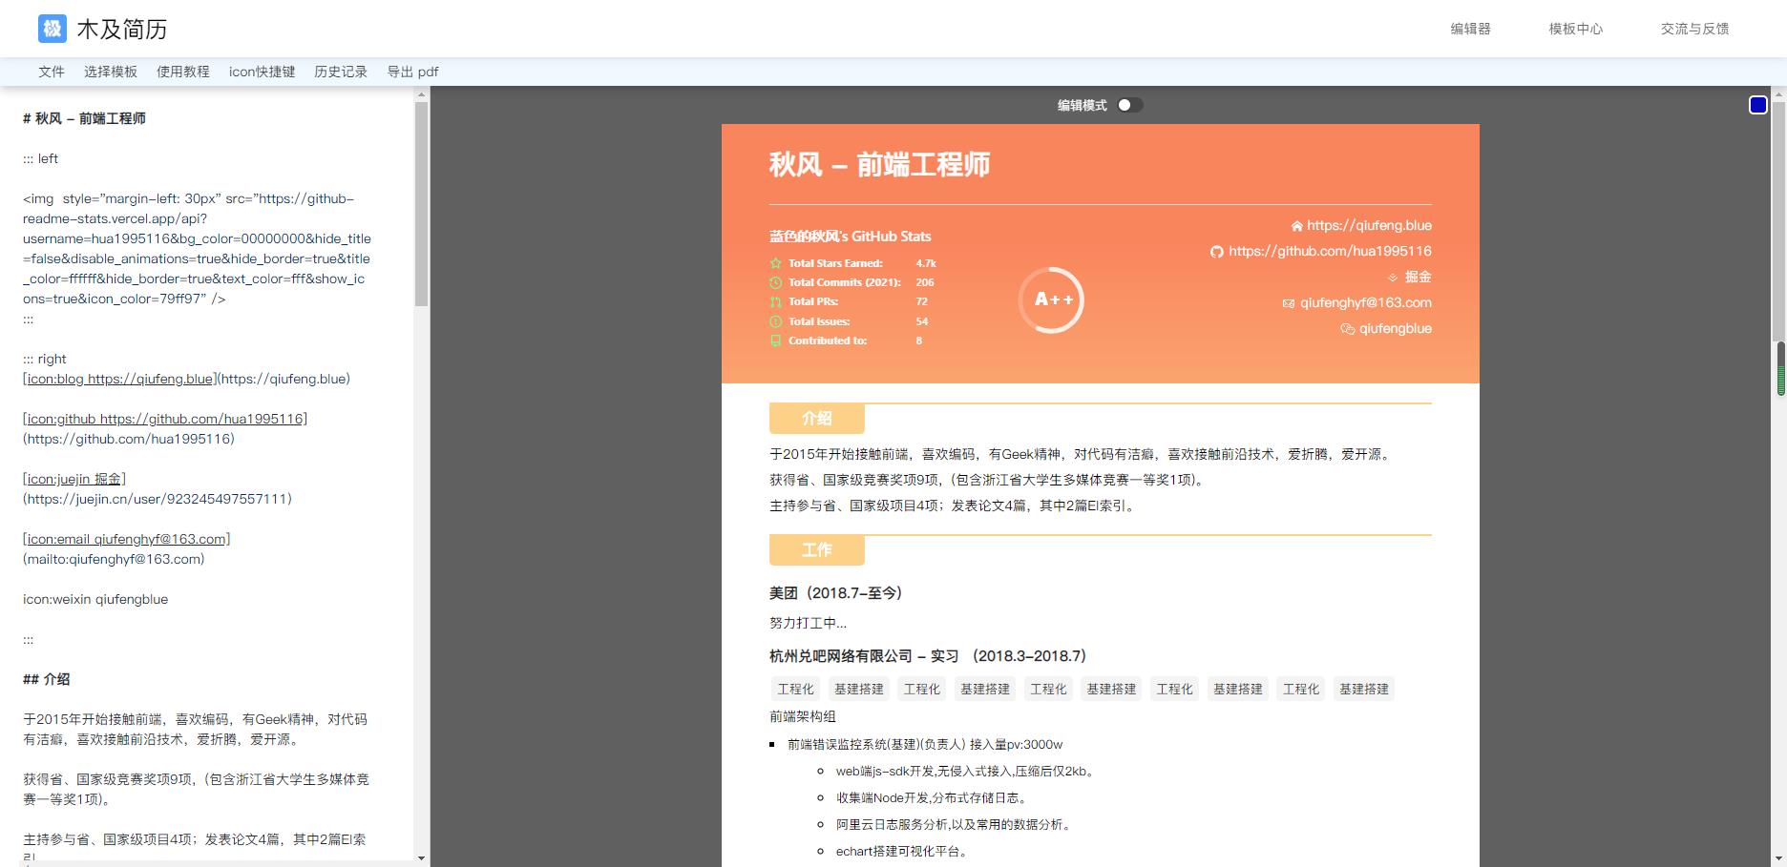
Task: Open the https://qiufeng.blue link in resume
Action: tap(1369, 225)
